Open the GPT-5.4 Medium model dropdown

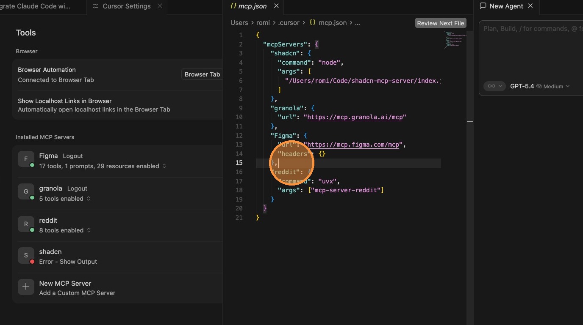pos(540,86)
